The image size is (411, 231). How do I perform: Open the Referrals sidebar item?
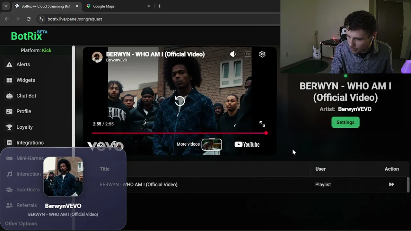pos(26,205)
